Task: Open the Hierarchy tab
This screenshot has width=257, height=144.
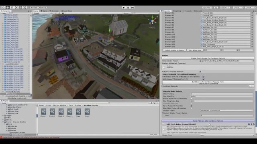Action: pos(6,11)
